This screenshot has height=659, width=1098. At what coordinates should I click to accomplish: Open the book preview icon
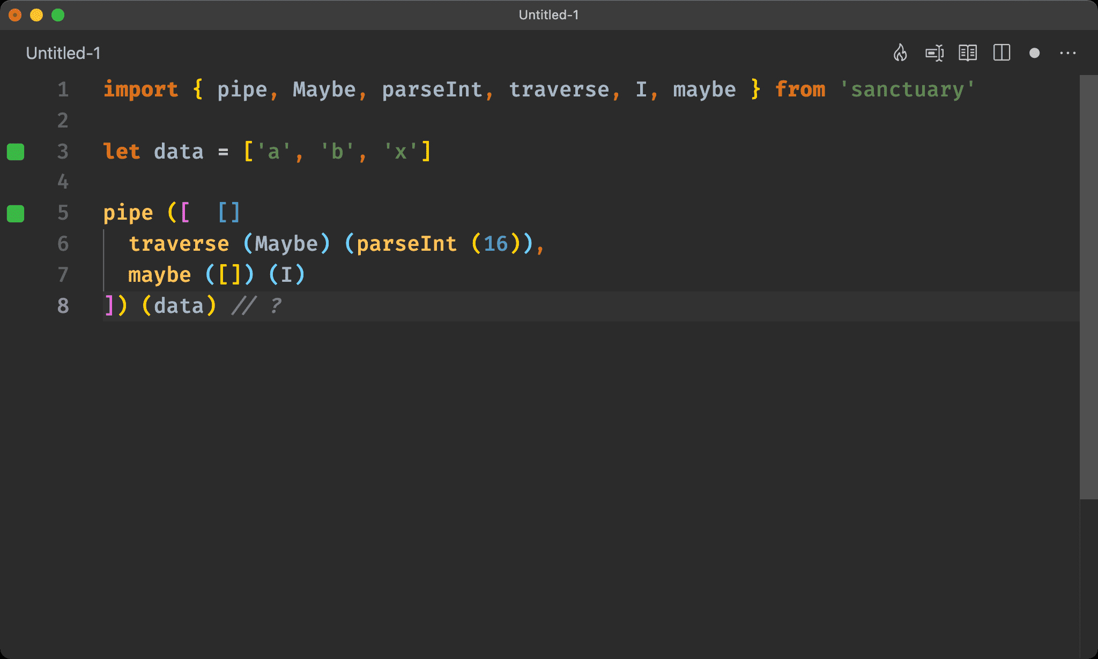[968, 53]
